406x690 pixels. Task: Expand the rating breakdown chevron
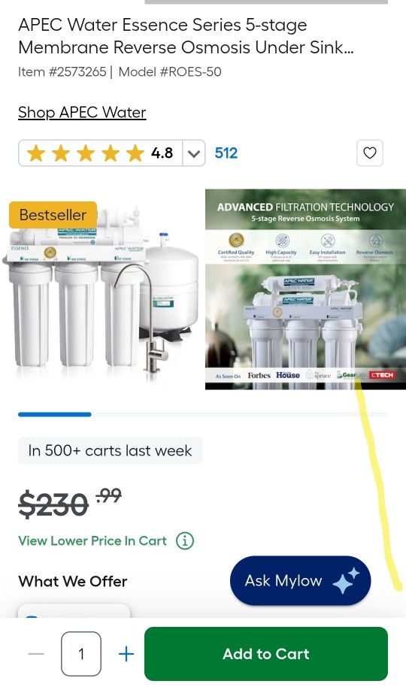coord(194,153)
